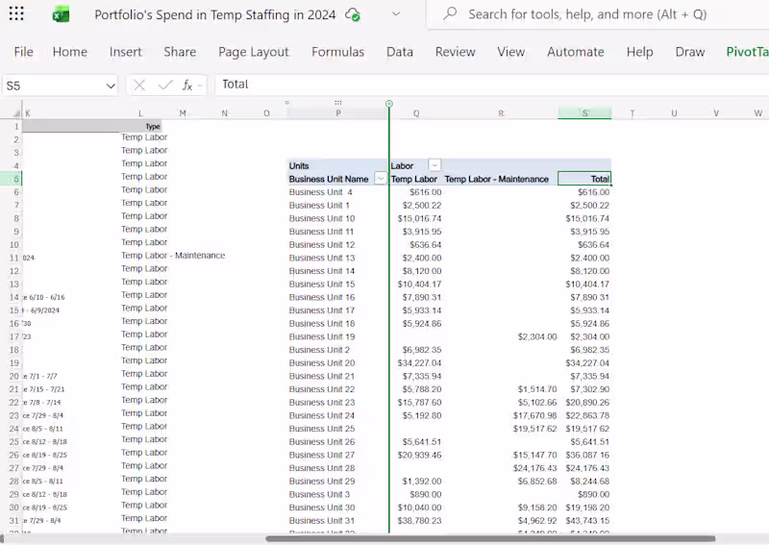Click the Name Box showing S5
This screenshot has width=769, height=545.
pyautogui.click(x=53, y=86)
